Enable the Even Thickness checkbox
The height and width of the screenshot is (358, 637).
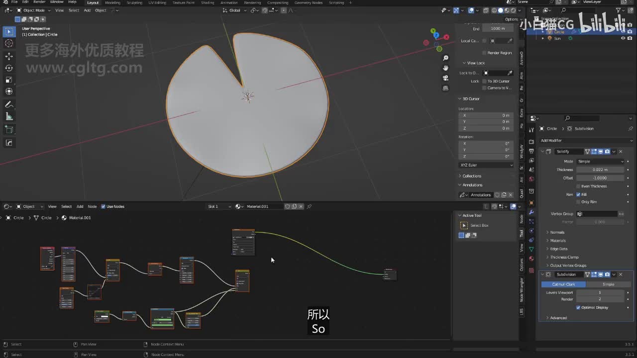point(578,186)
